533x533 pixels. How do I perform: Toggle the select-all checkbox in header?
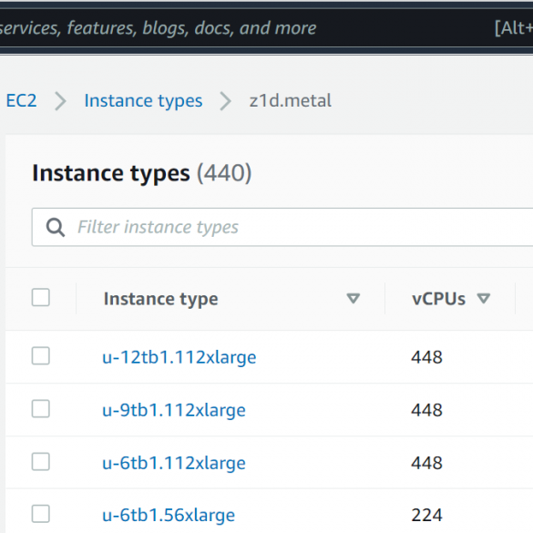pos(41,297)
